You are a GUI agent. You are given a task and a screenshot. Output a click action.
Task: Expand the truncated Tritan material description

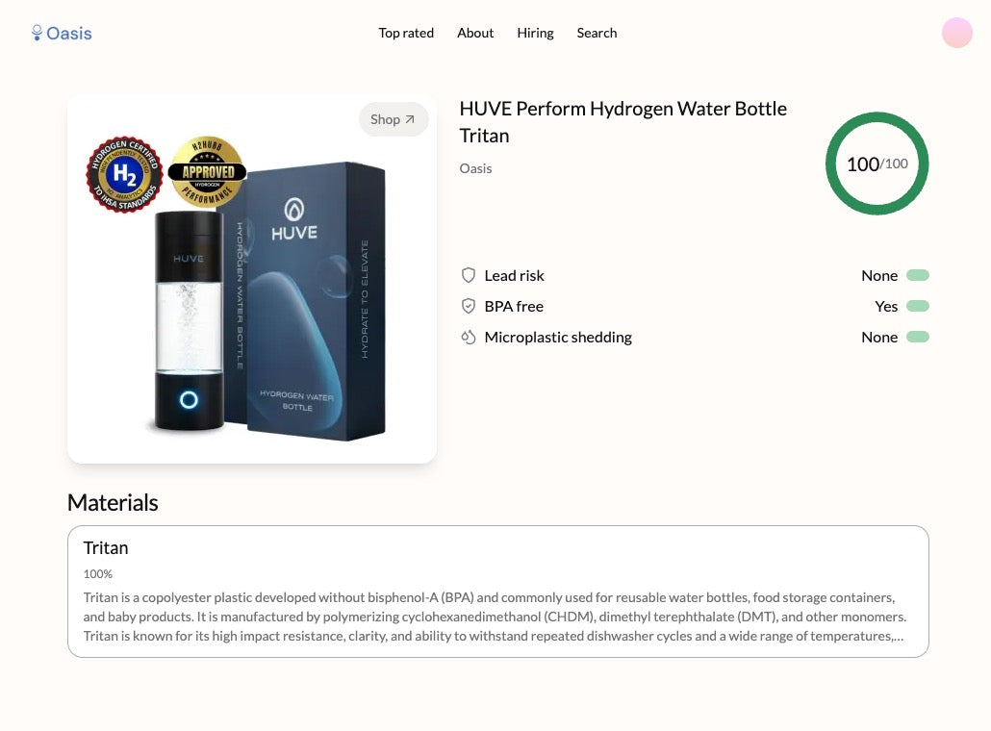pyautogui.click(x=898, y=636)
